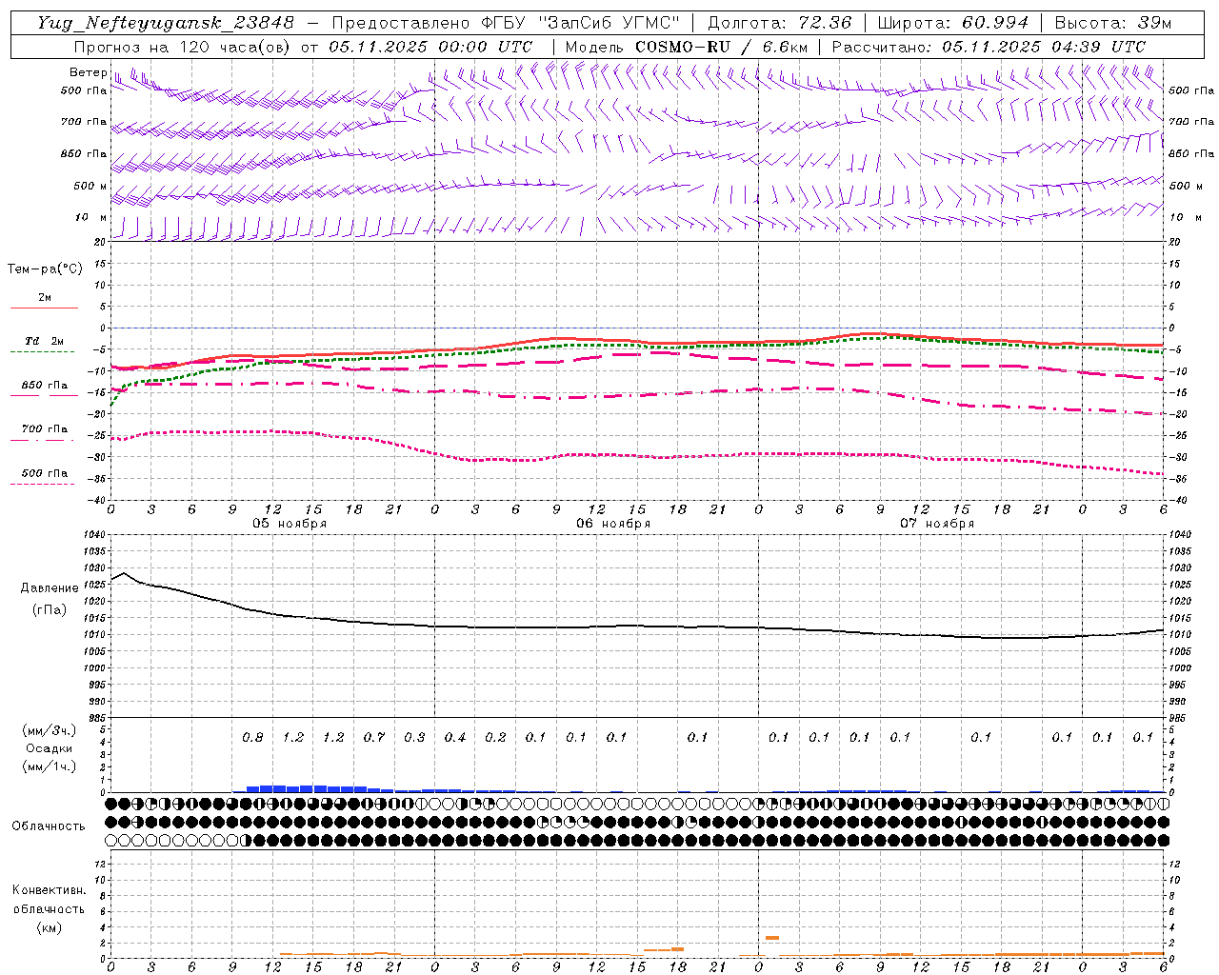Click the 0.3 precipitation value

414,737
